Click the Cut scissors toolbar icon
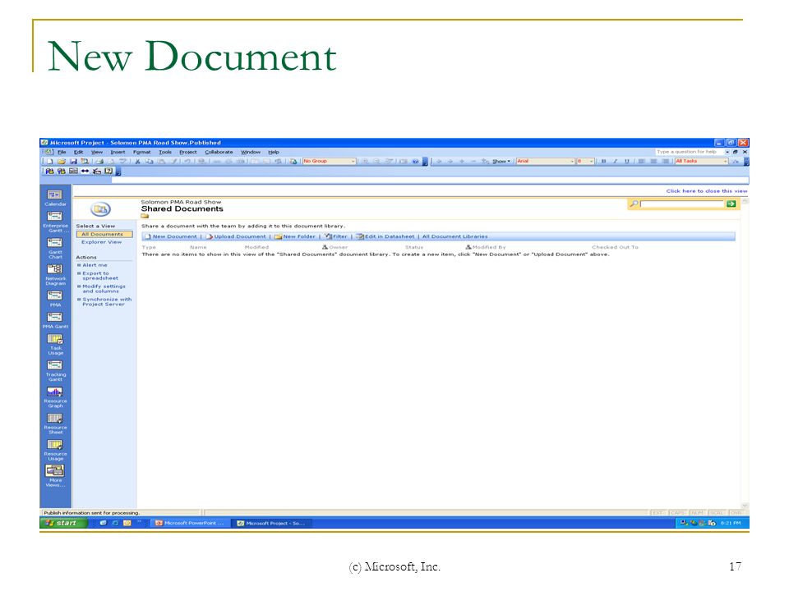The width and height of the screenshot is (789, 591). tap(137, 162)
